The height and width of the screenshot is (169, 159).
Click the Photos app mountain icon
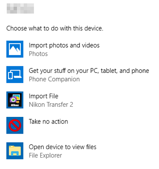(15, 49)
